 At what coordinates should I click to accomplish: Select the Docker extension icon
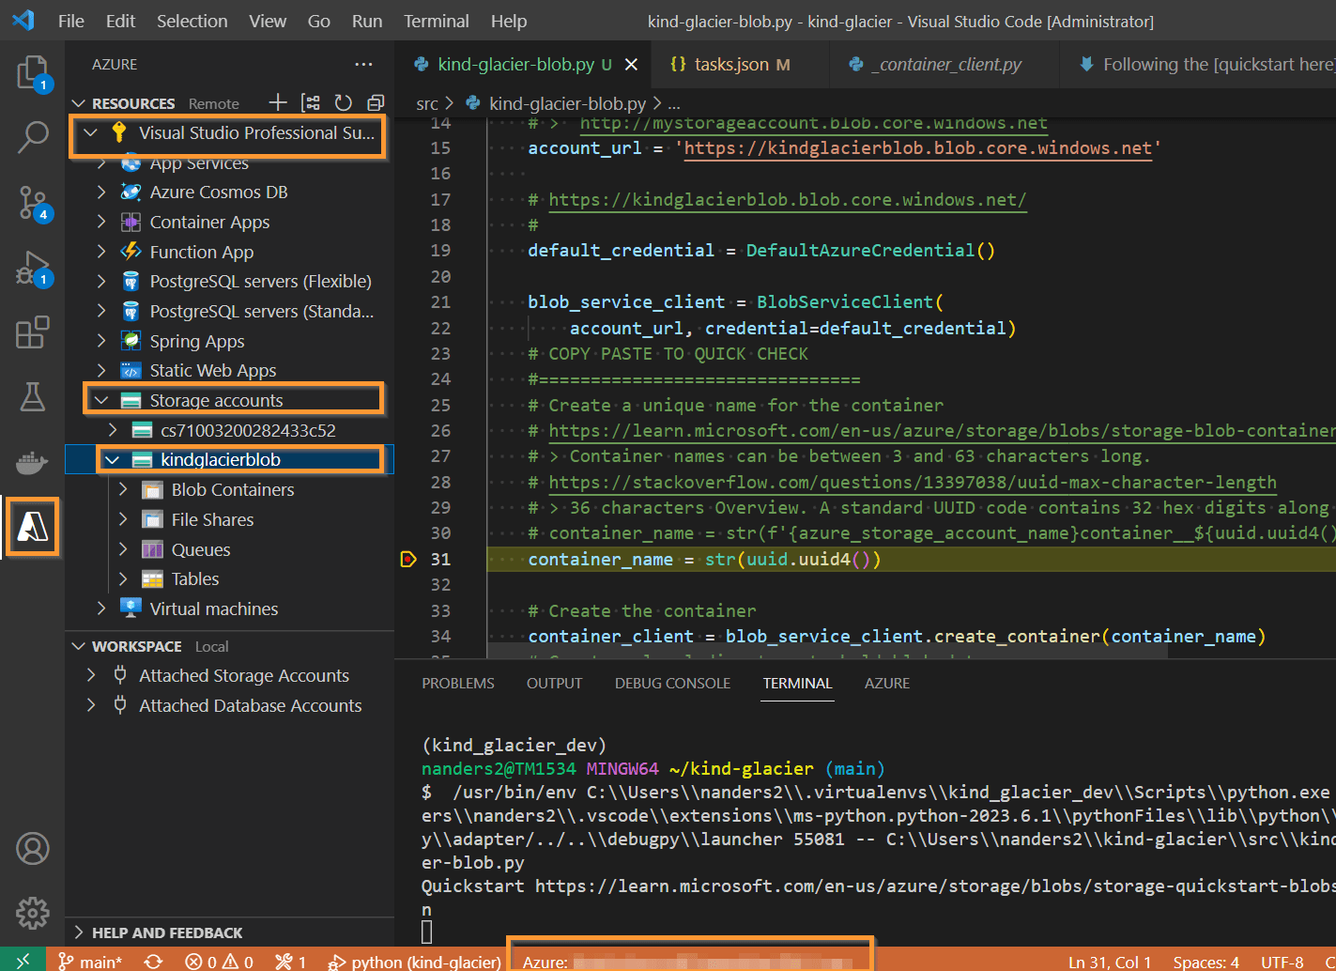[32, 462]
